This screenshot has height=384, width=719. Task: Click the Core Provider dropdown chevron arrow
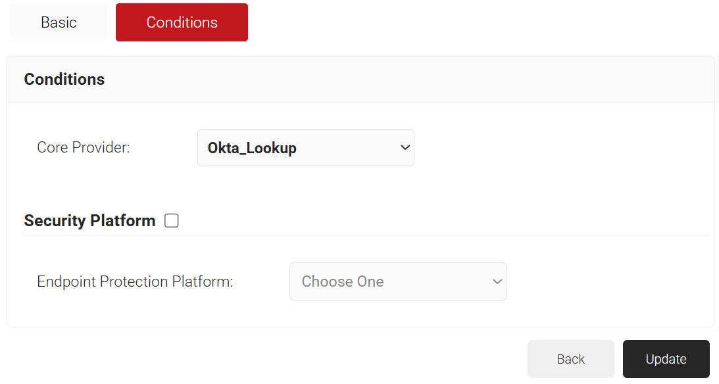point(405,148)
